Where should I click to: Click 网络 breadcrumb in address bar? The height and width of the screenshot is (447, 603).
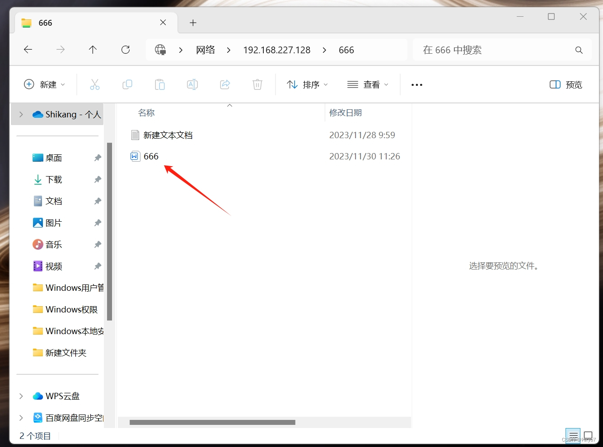tap(206, 50)
